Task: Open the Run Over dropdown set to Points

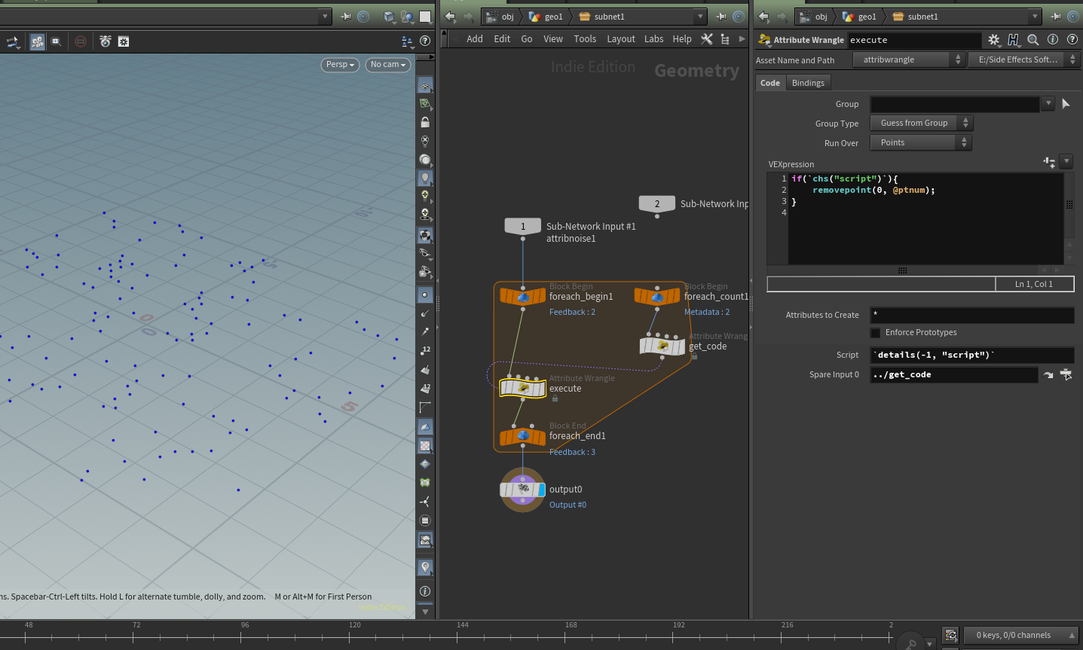Action: pyautogui.click(x=920, y=142)
